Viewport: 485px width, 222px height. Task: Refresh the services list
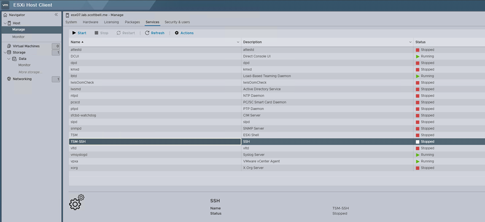(x=154, y=33)
